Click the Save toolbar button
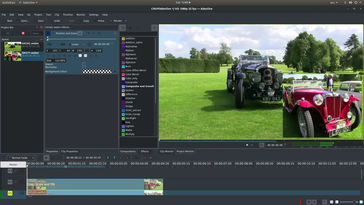Image resolution: width=364 pixels, height=205 pixels. [x=39, y=21]
